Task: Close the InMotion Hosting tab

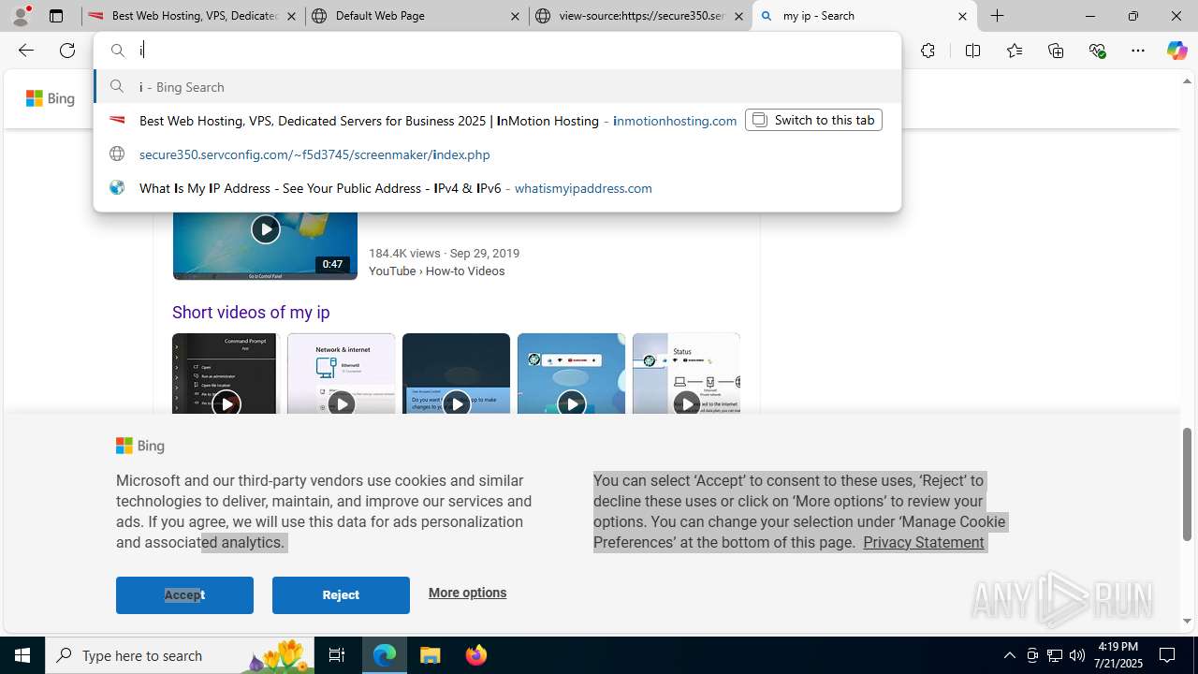Action: point(291,16)
